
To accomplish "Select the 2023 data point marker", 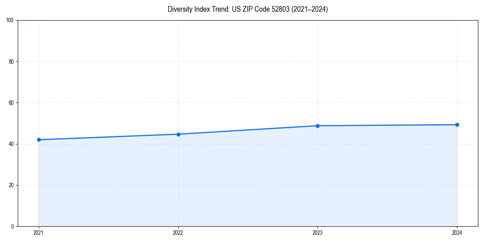I will pos(318,125).
